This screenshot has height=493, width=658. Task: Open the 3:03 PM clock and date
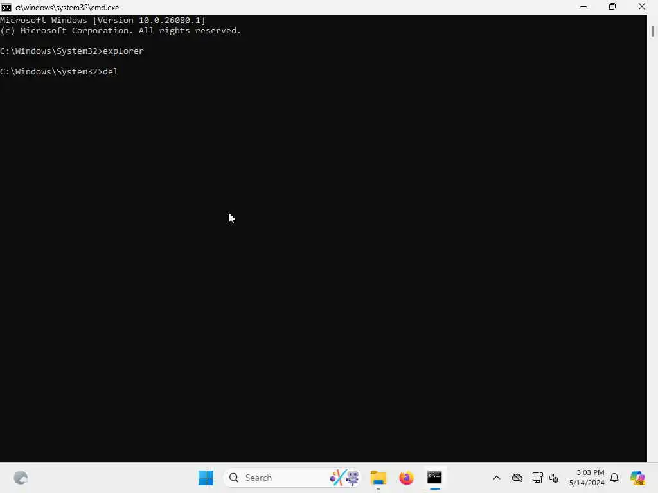pyautogui.click(x=586, y=478)
